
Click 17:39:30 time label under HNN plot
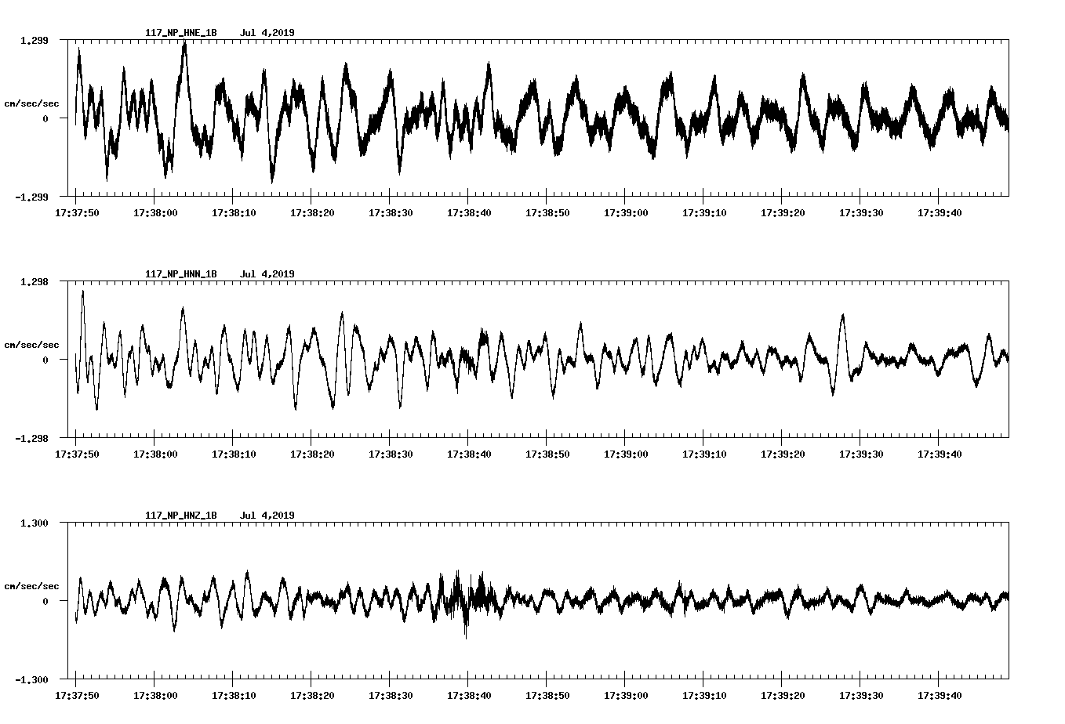(x=860, y=454)
